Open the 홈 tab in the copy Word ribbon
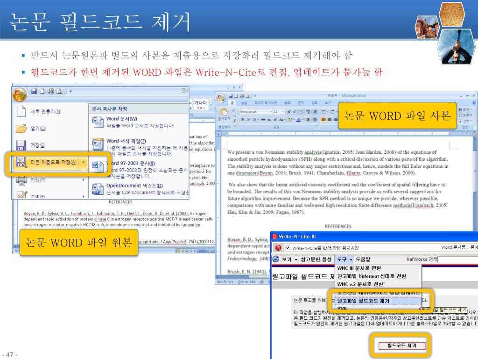This screenshot has height=359, width=478. [x=232, y=103]
